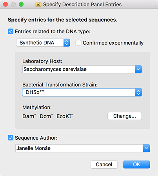Uncheck Entries related to the DNA type
Image resolution: width=158 pixels, height=176 pixels.
tap(11, 31)
